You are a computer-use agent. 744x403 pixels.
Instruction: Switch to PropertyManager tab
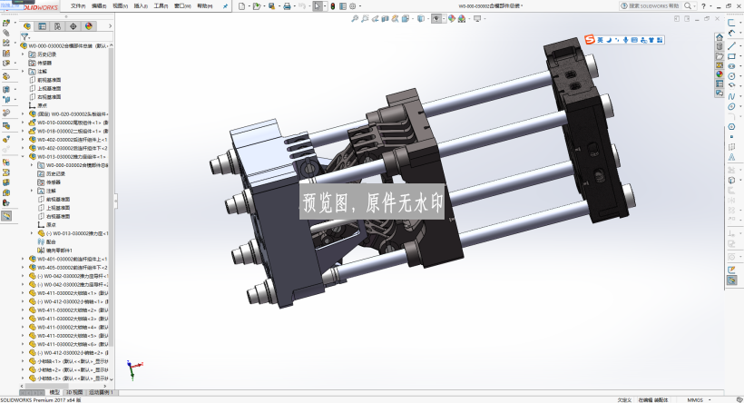point(43,26)
